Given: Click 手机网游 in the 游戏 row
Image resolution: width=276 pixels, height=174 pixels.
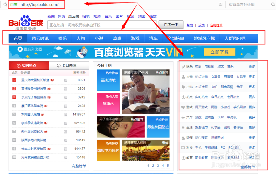Looking at the screenshot, I should point(240,107).
